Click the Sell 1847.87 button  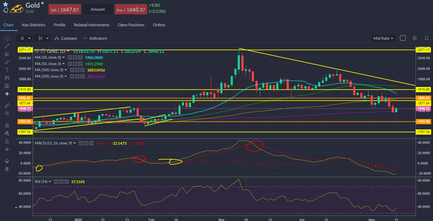pyautogui.click(x=65, y=9)
